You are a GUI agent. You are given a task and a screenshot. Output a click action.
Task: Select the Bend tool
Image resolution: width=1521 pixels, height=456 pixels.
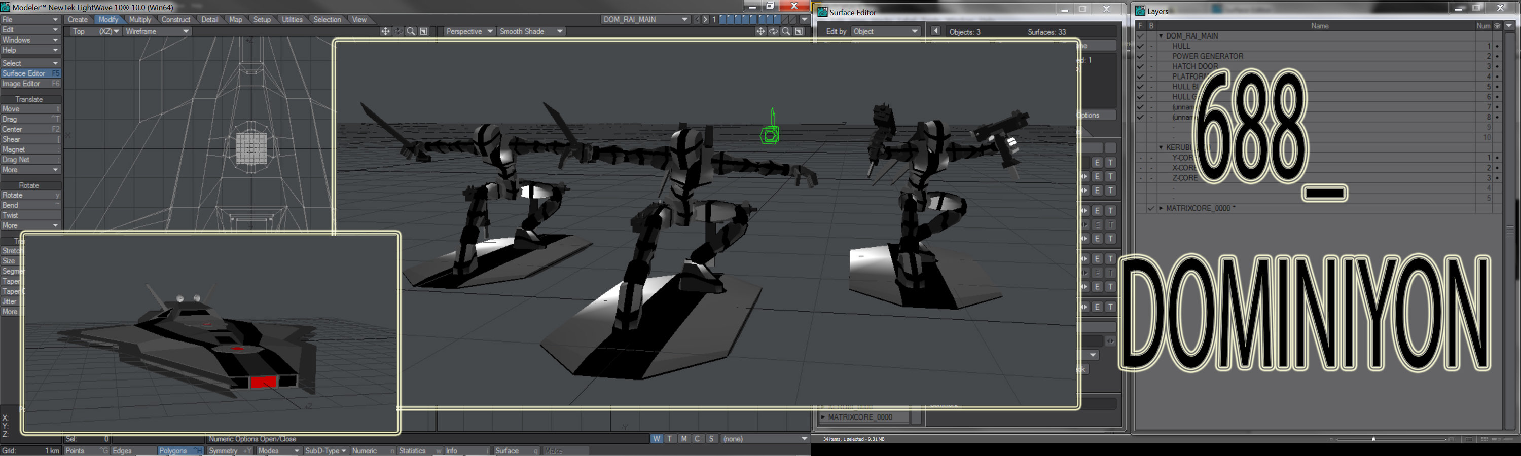pyautogui.click(x=31, y=205)
